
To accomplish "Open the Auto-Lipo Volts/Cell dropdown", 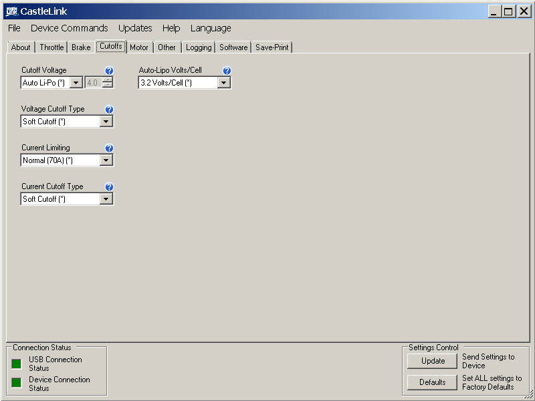I will [224, 83].
